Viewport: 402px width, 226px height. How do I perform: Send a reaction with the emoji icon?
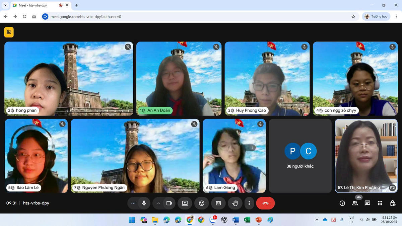point(201,203)
